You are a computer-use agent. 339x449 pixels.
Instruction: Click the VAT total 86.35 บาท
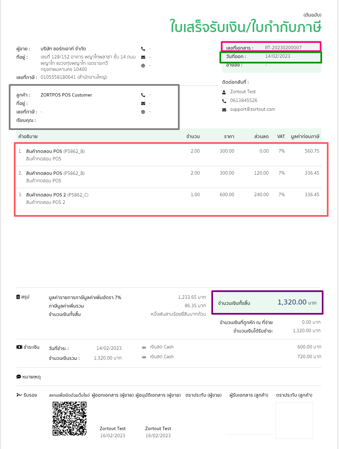195,306
